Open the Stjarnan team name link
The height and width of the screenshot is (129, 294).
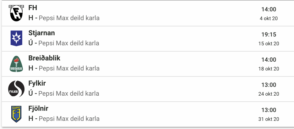[42, 33]
